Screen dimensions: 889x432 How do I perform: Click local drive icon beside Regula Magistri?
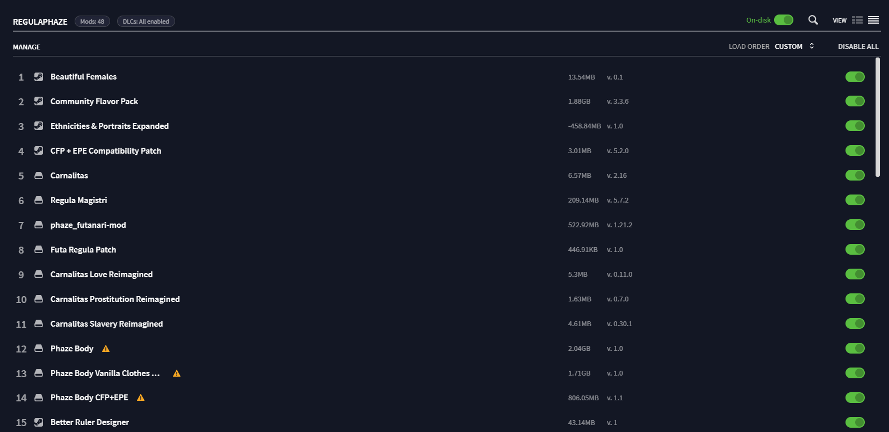click(x=39, y=200)
